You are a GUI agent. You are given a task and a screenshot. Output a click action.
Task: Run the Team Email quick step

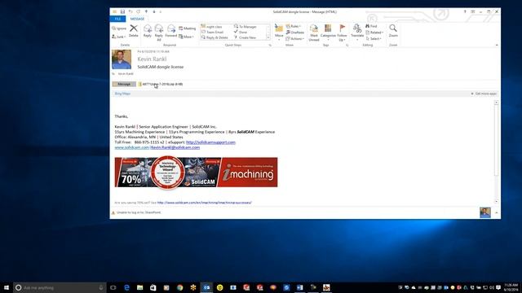click(212, 33)
